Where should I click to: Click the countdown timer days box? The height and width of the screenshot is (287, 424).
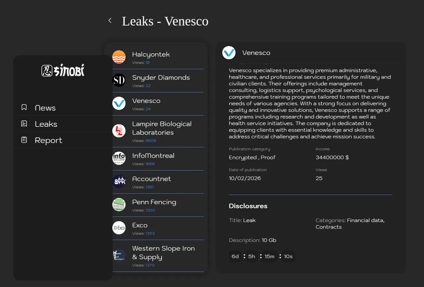[x=235, y=257]
